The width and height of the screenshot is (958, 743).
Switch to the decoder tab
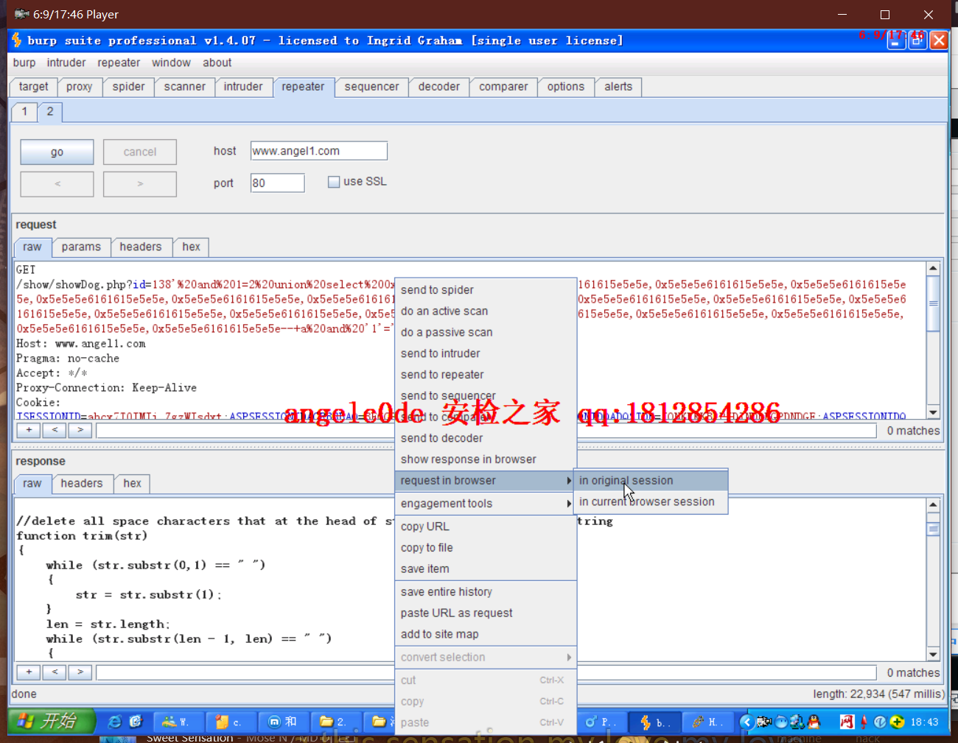point(439,87)
